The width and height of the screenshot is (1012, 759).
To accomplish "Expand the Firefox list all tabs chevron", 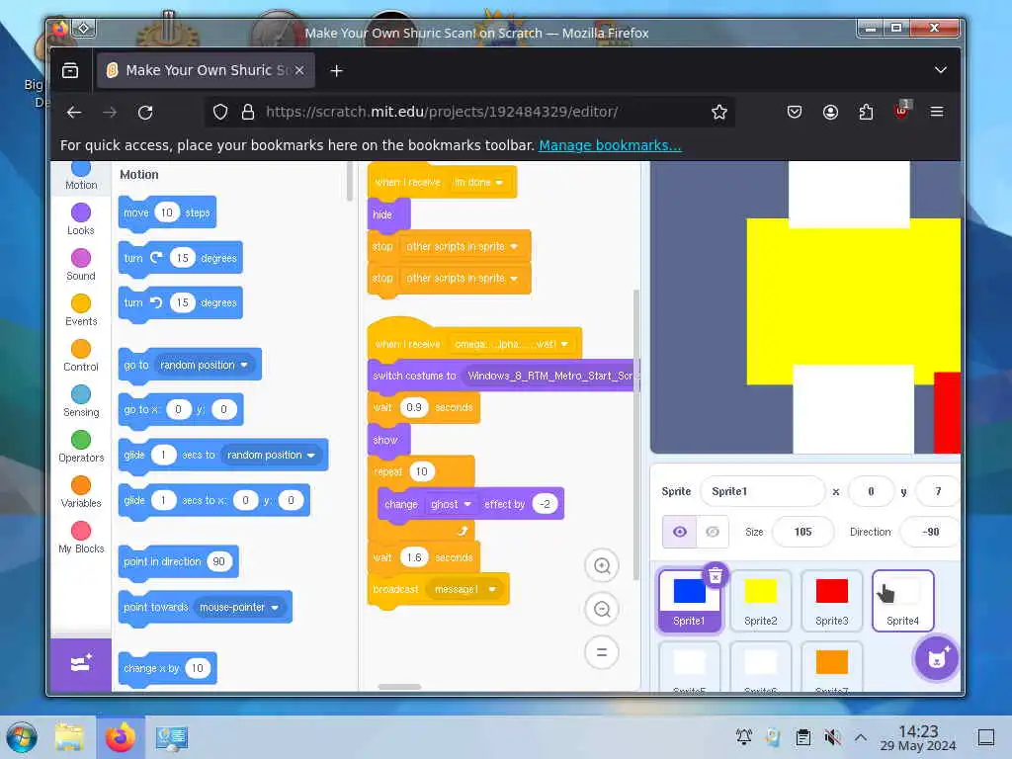I will [x=941, y=70].
